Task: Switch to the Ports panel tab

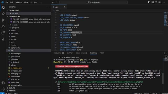Action: [x=102, y=53]
